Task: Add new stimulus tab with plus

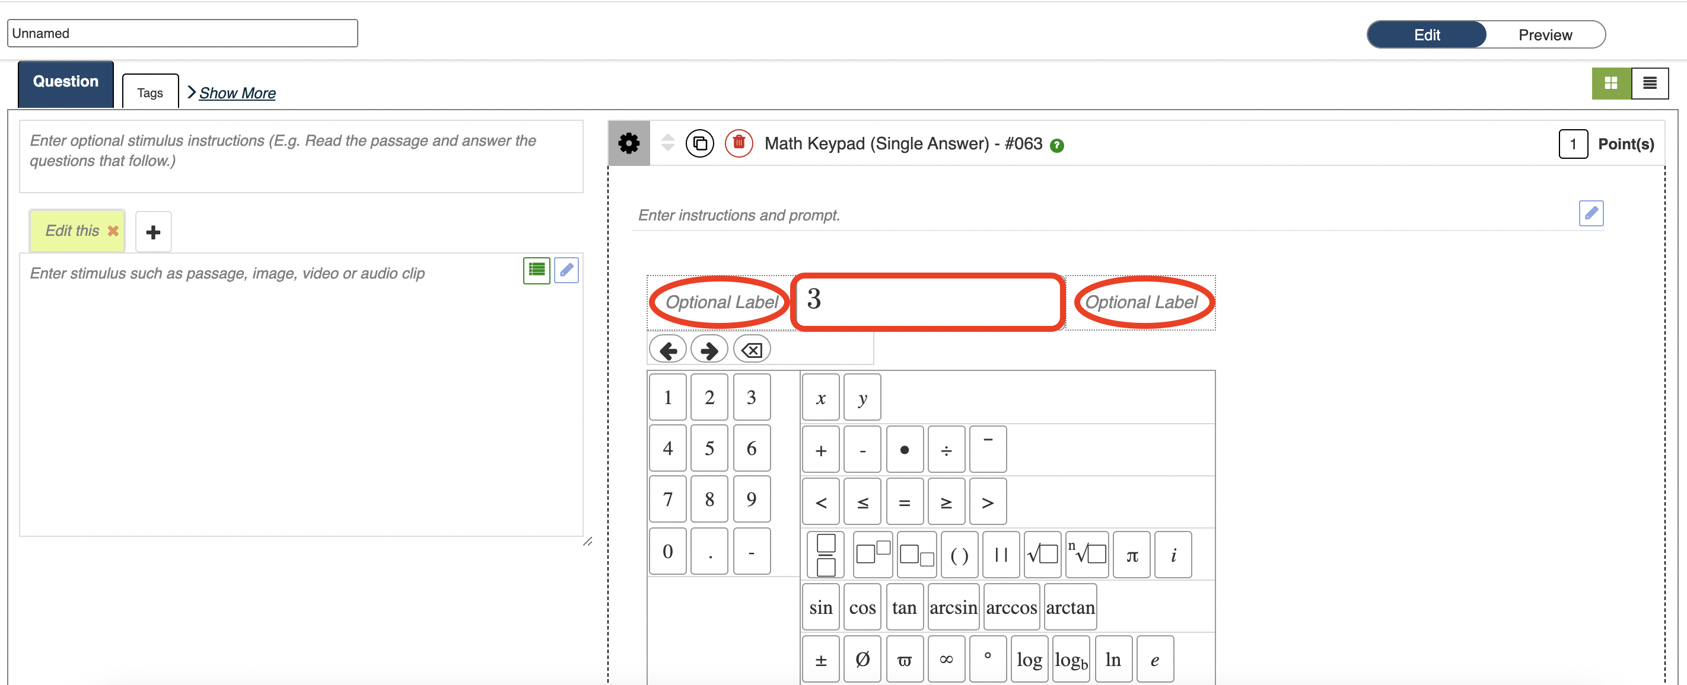Action: tap(153, 232)
